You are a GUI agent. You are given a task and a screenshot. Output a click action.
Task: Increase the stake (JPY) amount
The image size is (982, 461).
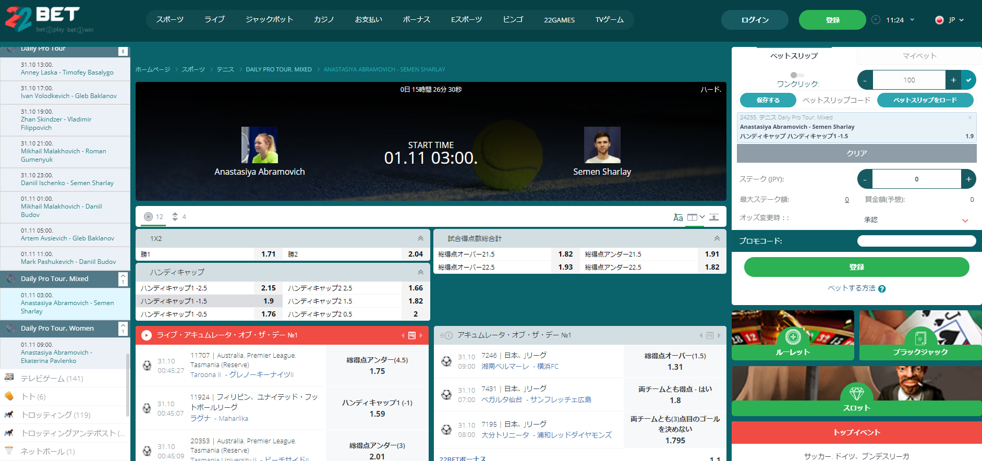(x=968, y=179)
